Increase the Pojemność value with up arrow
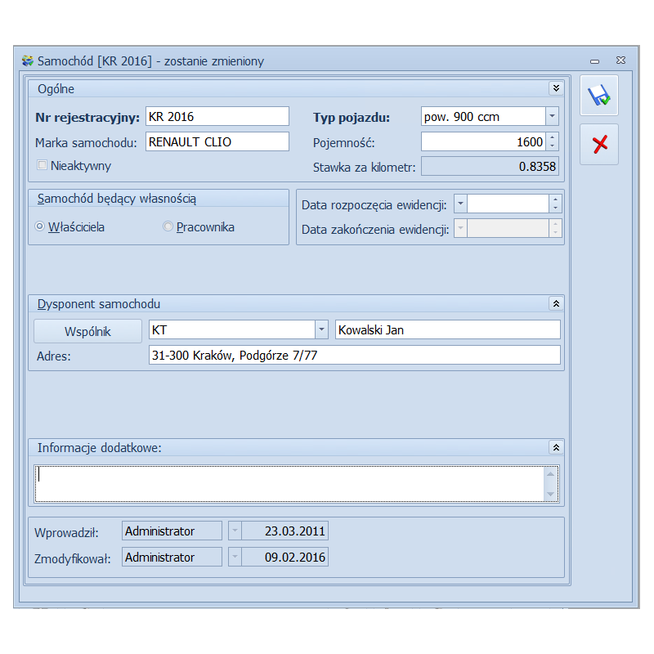The height and width of the screenshot is (654, 654). (x=552, y=137)
